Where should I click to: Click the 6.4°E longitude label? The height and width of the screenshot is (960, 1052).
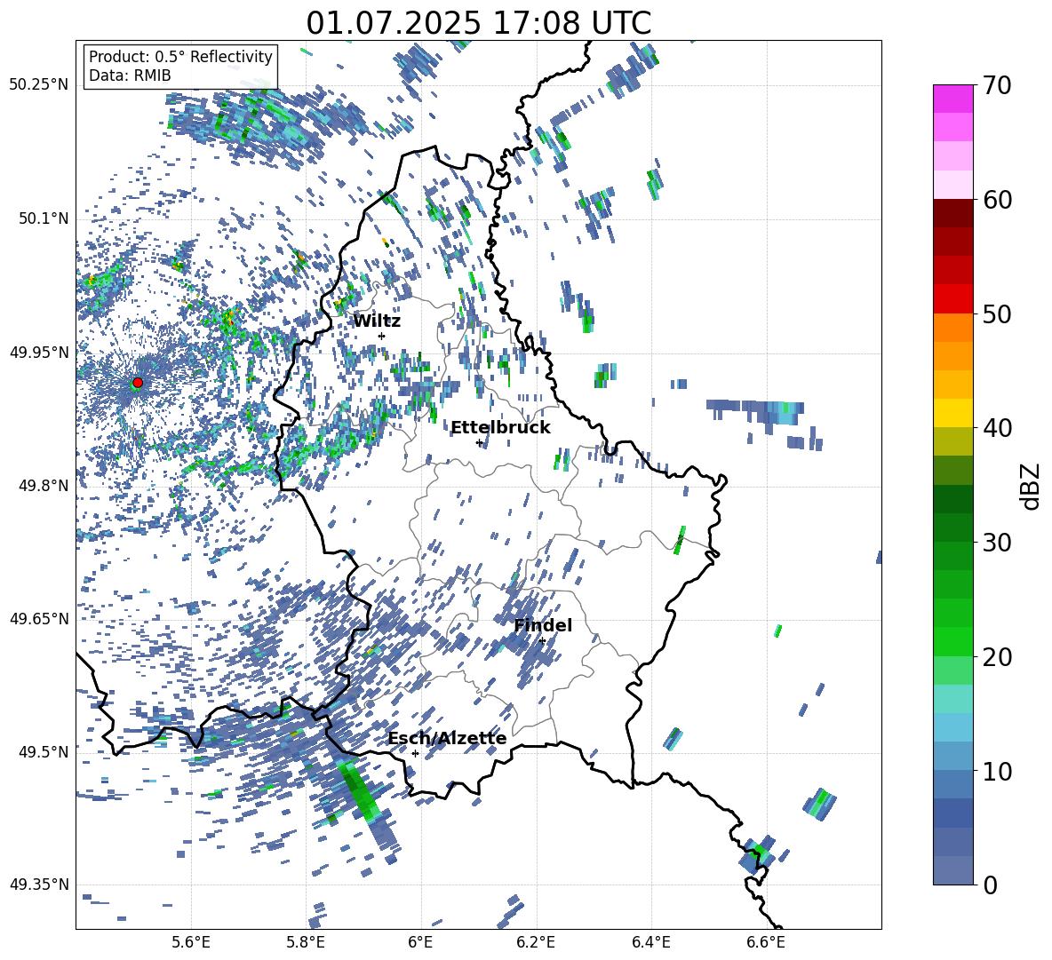tap(650, 942)
